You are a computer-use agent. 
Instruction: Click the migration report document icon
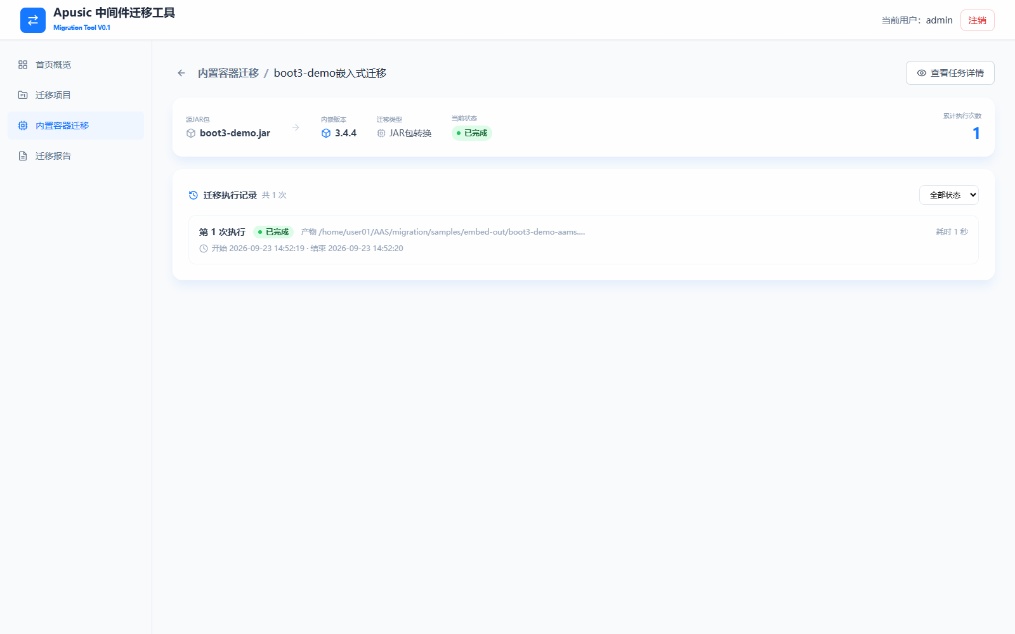23,156
